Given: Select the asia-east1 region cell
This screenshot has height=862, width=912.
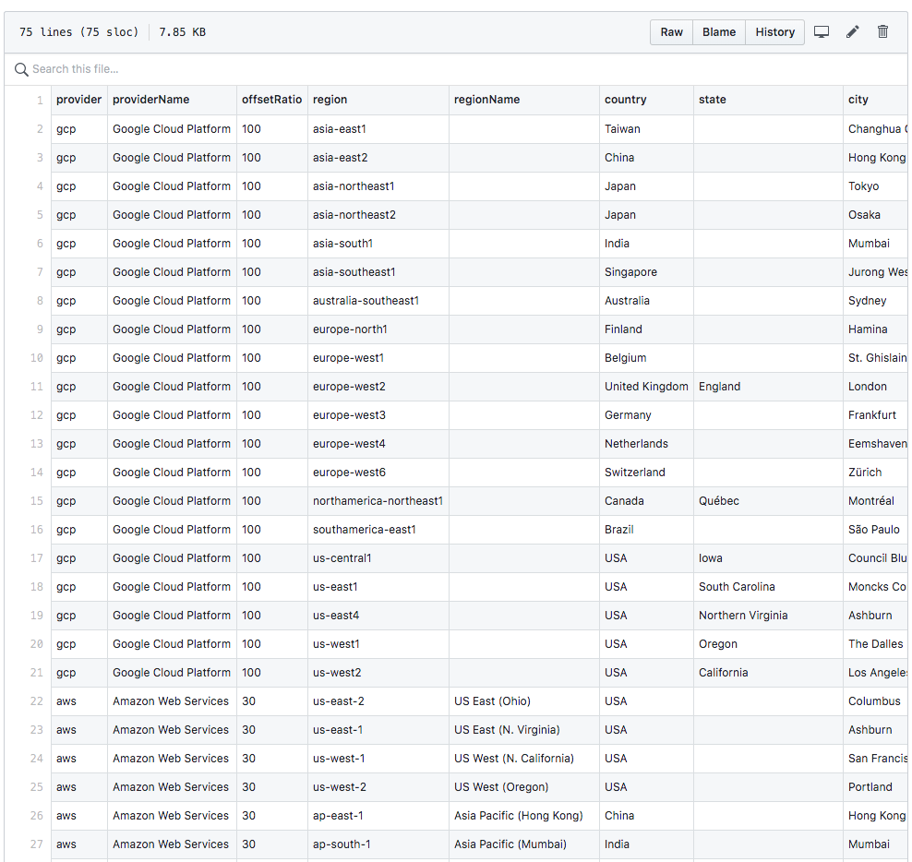Looking at the screenshot, I should point(378,129).
